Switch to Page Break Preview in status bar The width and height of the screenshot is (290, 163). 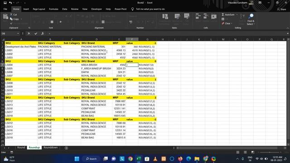tap(252, 152)
